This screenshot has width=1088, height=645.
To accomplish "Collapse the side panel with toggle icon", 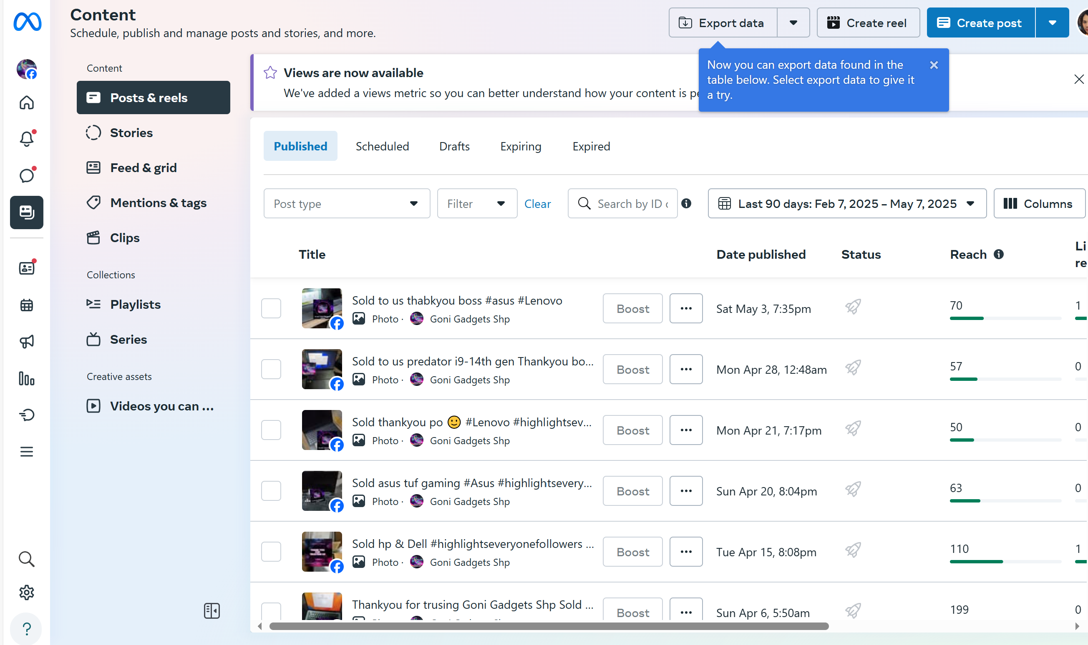I will [x=212, y=611].
